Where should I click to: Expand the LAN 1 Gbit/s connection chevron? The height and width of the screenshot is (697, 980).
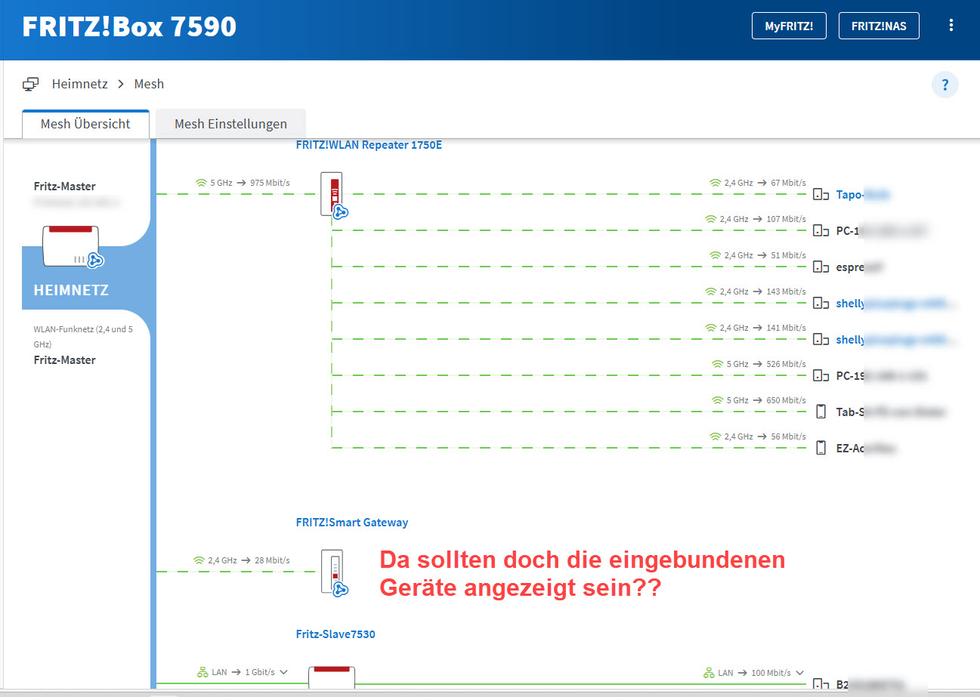point(283,672)
